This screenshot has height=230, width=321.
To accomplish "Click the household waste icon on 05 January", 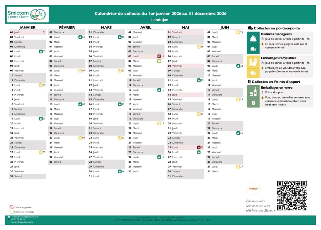I will (x=41, y=51).
